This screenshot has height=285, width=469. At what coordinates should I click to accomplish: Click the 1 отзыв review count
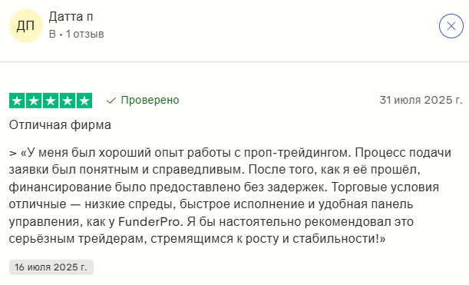coord(84,34)
